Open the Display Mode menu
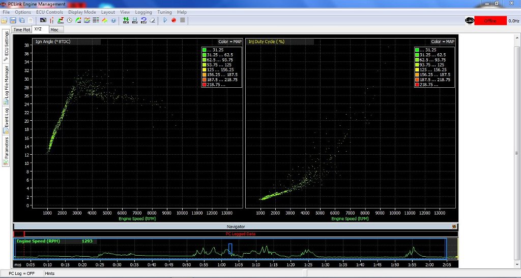 point(82,12)
